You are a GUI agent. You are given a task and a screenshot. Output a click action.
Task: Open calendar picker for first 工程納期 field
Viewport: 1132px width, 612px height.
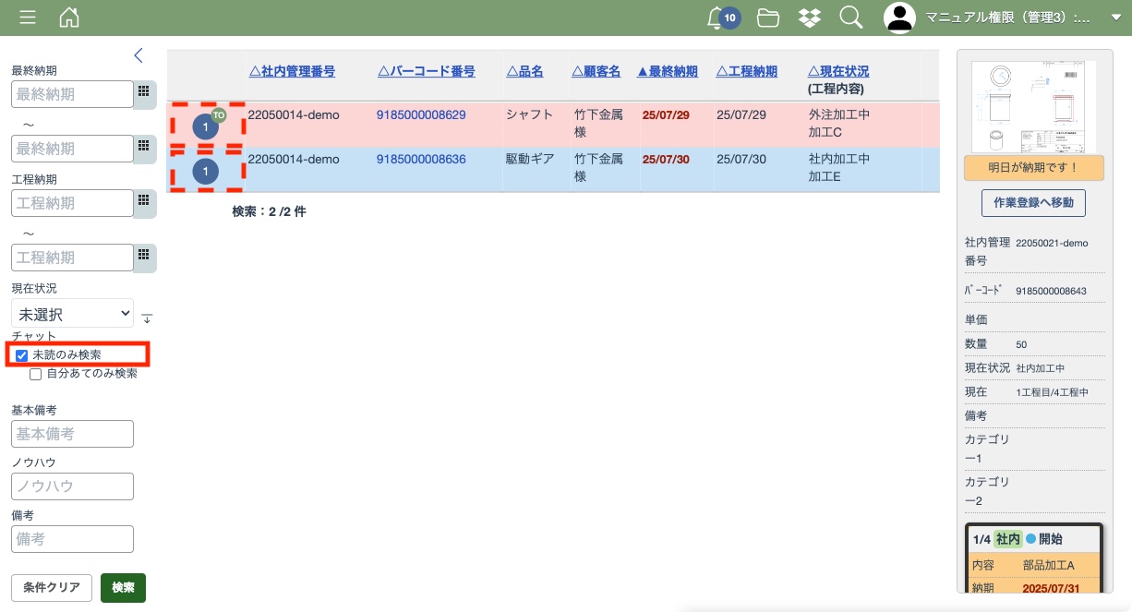(144, 202)
